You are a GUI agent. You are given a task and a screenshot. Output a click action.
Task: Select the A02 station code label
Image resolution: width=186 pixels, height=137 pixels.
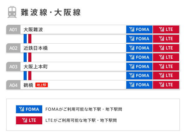(13, 48)
